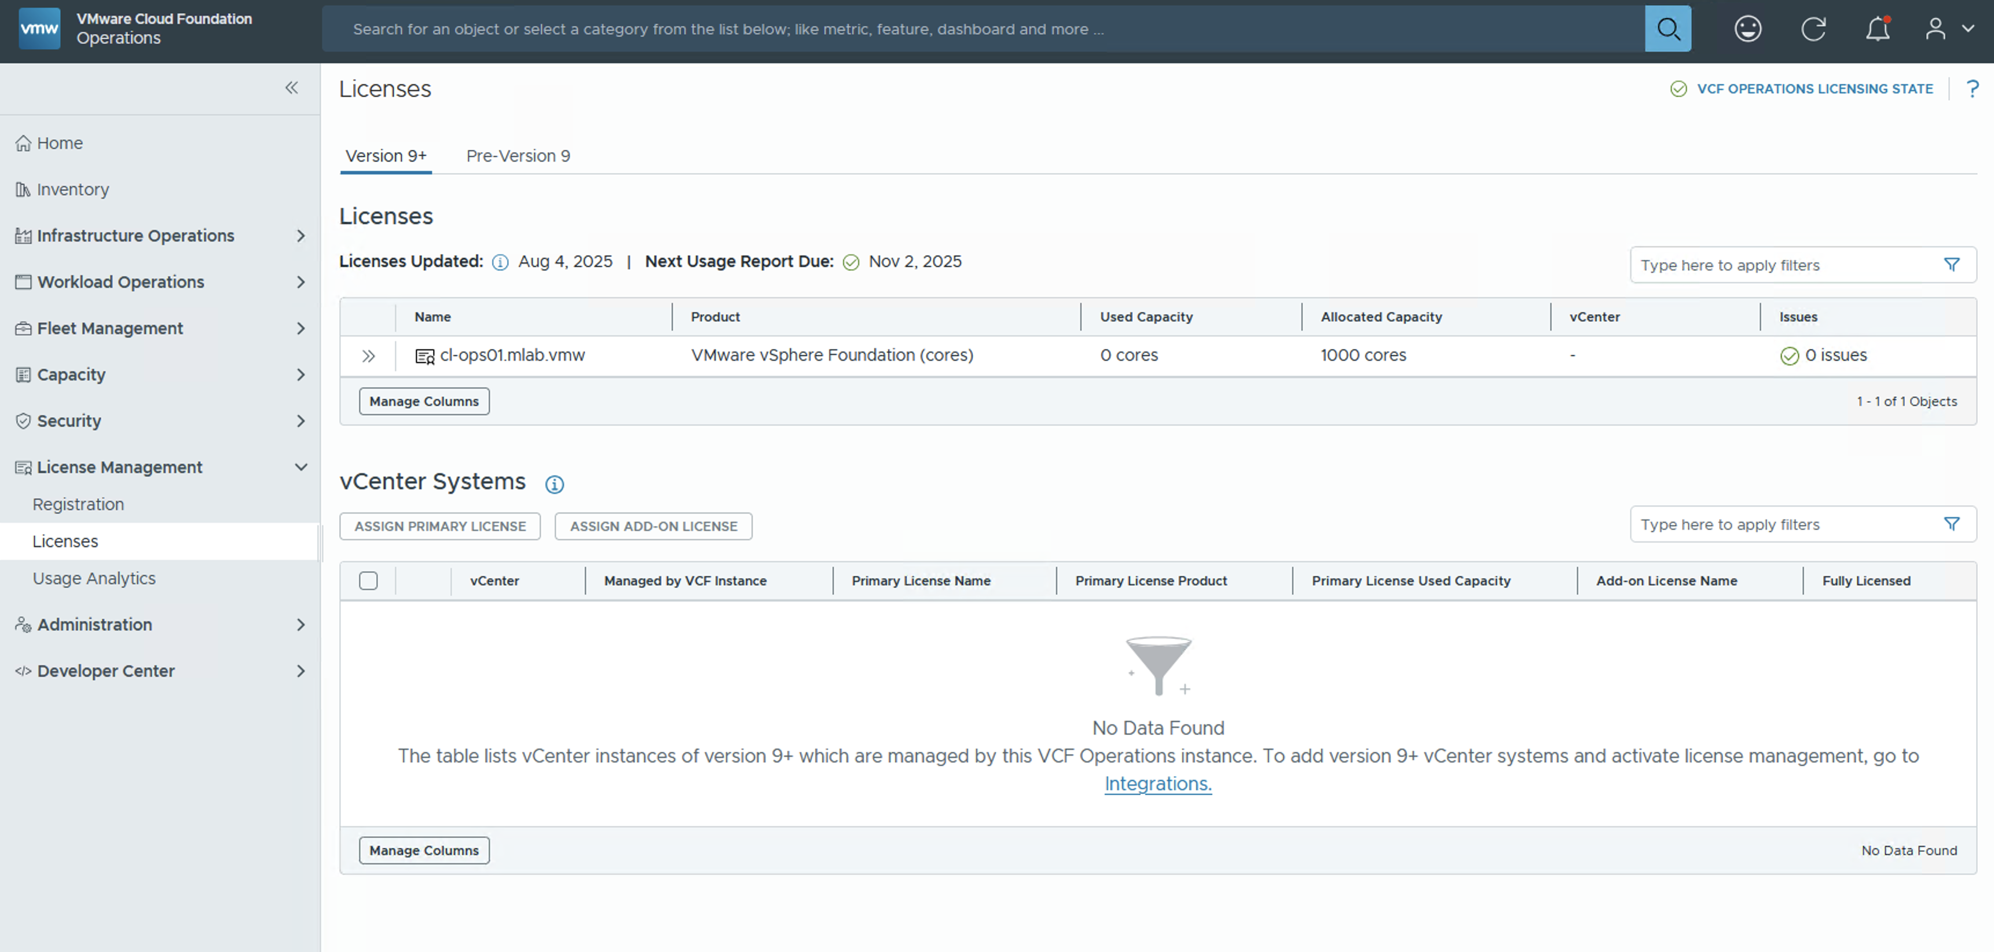Screen dimensions: 1994x952
Task: Click Assign Primary License button
Action: (439, 526)
